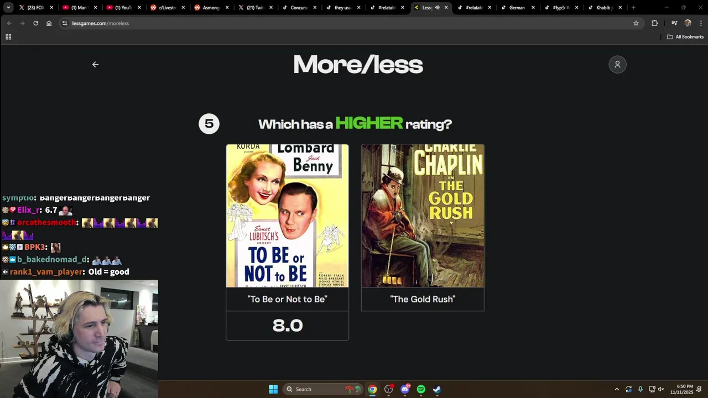Click the browser Forward navigation arrow
This screenshot has width=708, height=398.
point(22,23)
